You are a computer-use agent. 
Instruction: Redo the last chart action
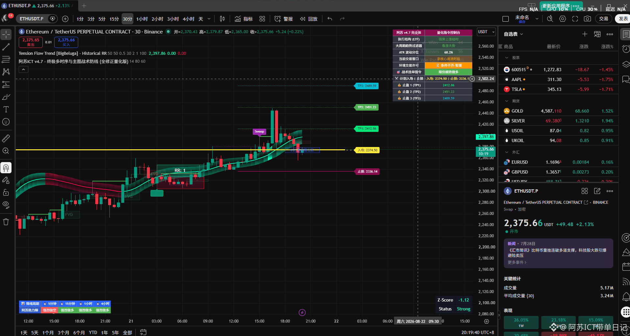342,19
